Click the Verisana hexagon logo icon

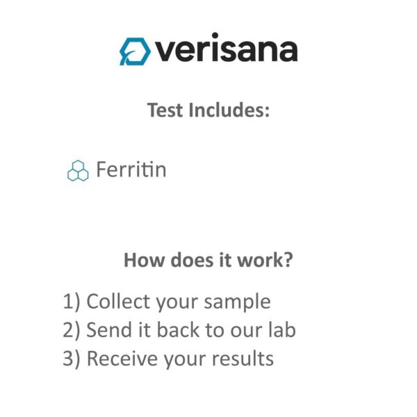point(134,50)
